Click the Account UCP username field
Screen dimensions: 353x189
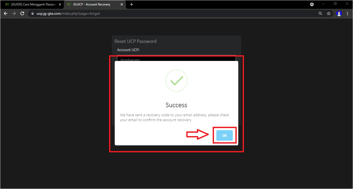(176, 58)
